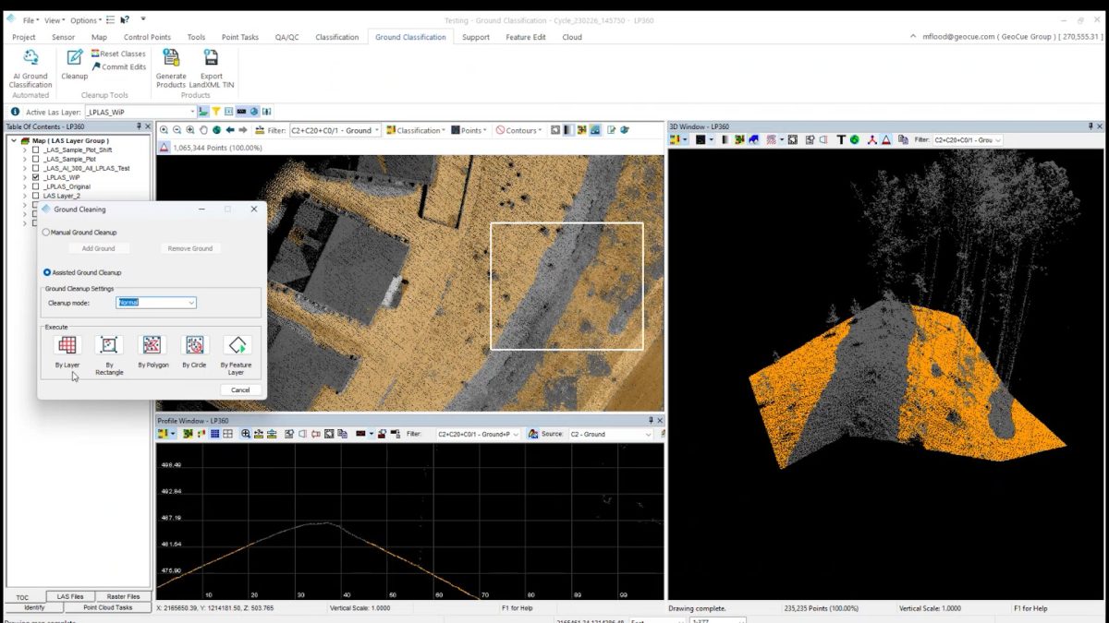The image size is (1109, 623).
Task: Open the Options menu
Action: [x=85, y=19]
